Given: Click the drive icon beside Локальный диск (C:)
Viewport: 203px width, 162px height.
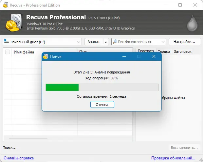Looking at the screenshot, I should coord(6,41).
